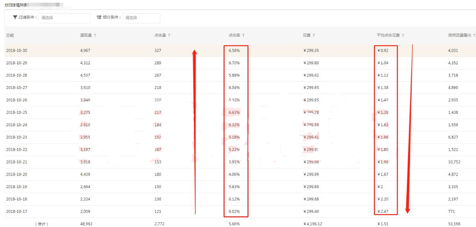Select the 2018-10-19 date cell
The image size is (476, 227).
[x=17, y=187]
